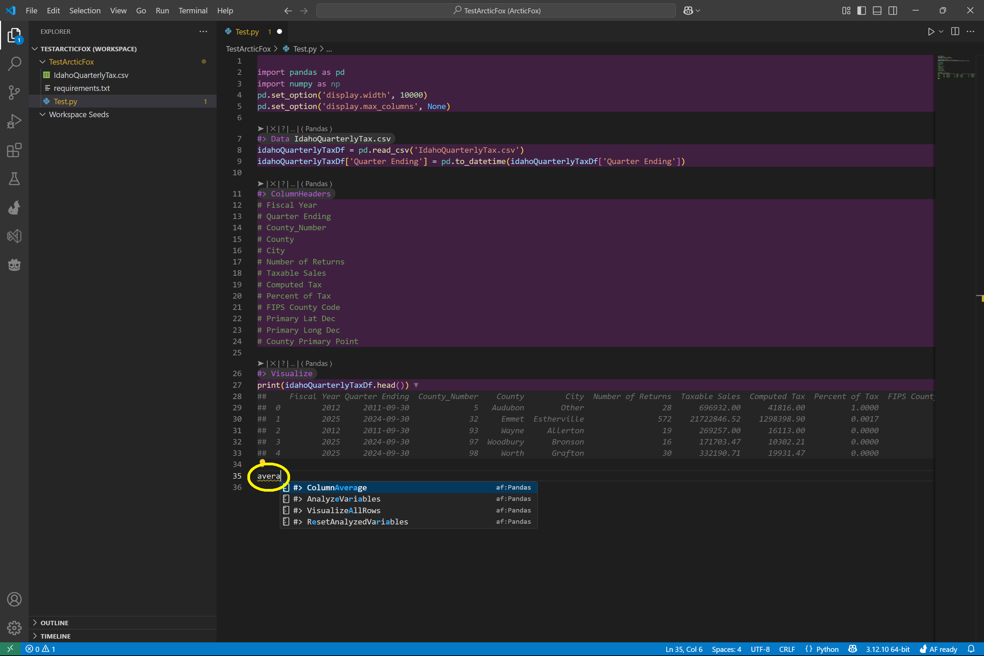Open the View menu

click(x=119, y=11)
